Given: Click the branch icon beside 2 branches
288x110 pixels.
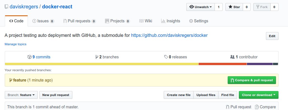Looking at the screenshot, I should [97, 57].
